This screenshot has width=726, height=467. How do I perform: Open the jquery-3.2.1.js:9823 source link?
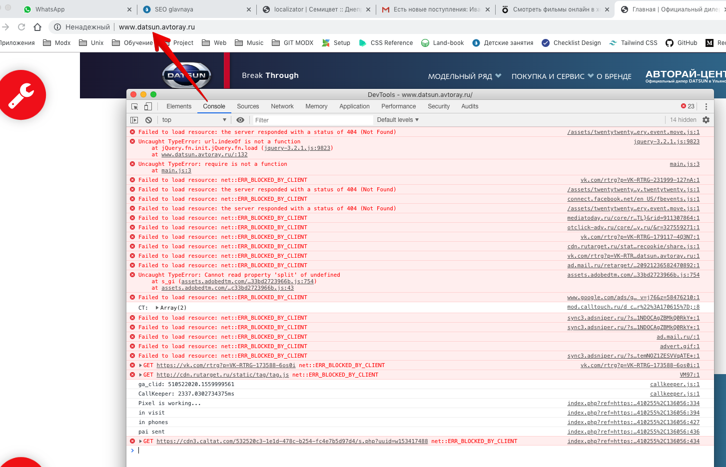667,142
